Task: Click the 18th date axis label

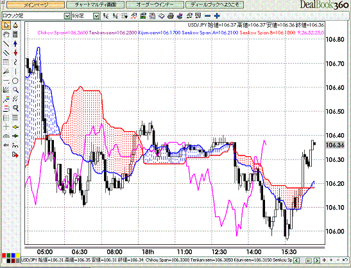Action: [148, 252]
